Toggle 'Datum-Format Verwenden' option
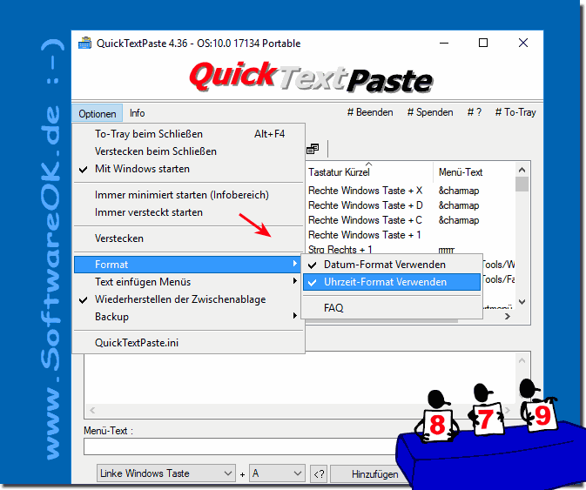The image size is (586, 490). (392, 265)
